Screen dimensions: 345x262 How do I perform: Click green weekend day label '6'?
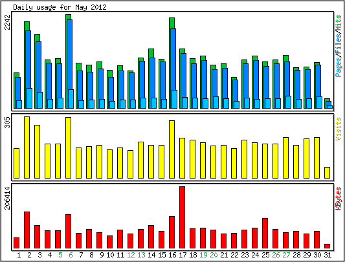(71, 255)
